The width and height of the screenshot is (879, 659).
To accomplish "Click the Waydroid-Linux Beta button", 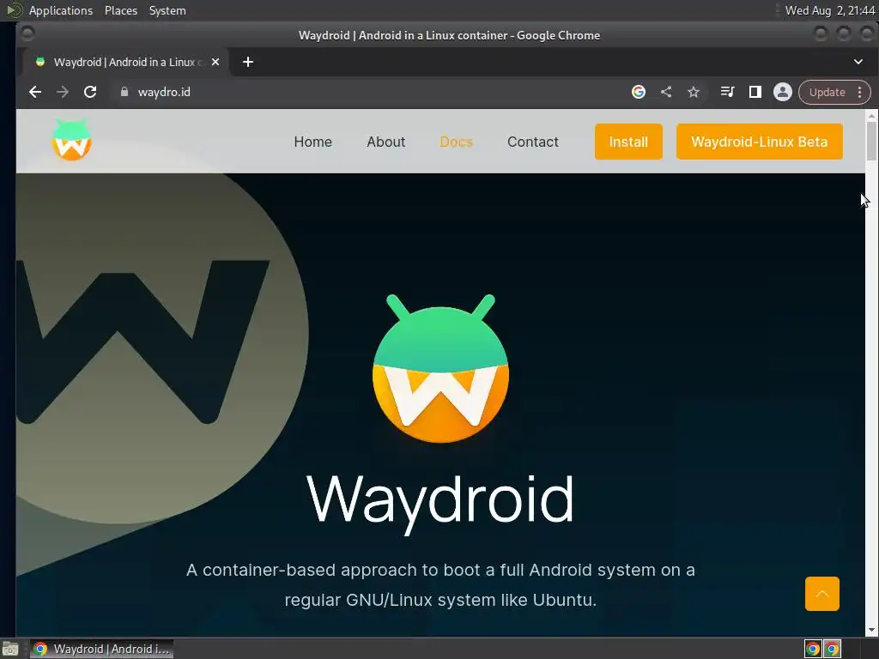I will 759,142.
